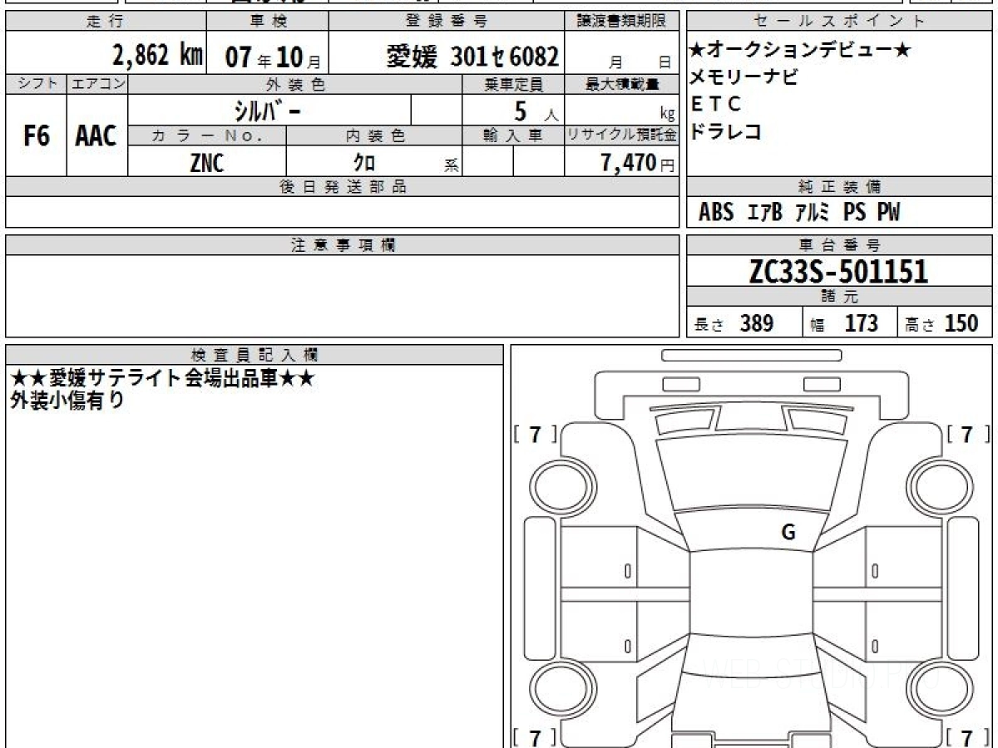Select the 最大積載量 header
Screen dimensions: 998x748
[x=622, y=84]
